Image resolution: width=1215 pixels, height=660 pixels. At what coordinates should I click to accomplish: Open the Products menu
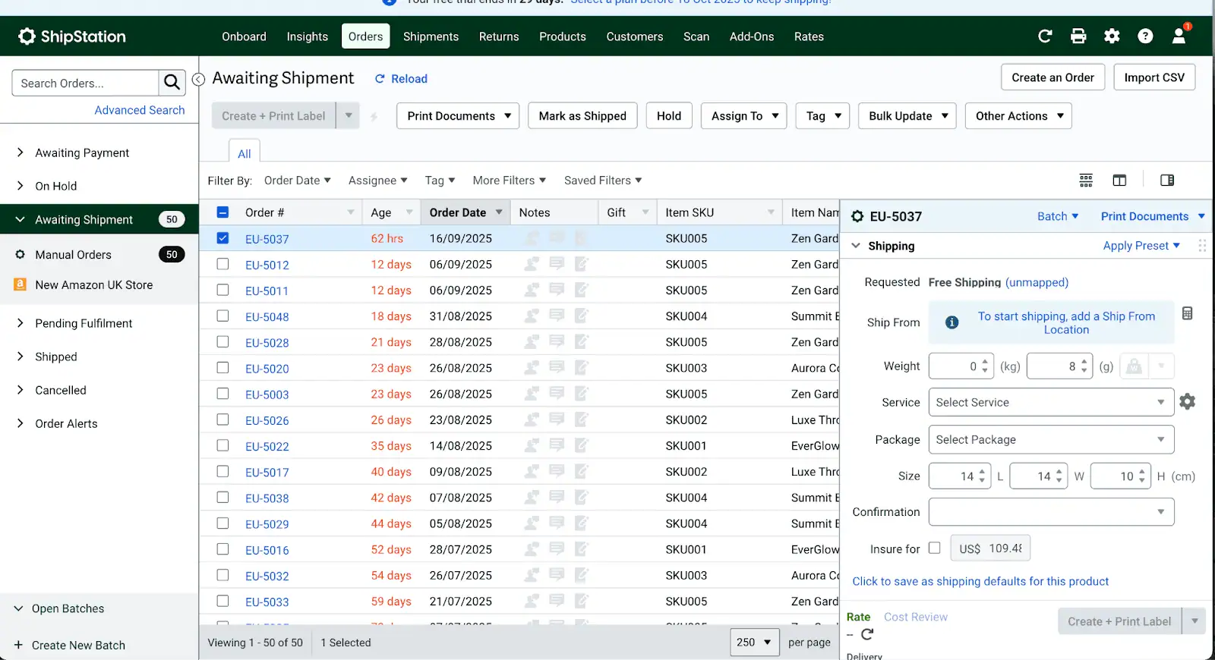click(562, 36)
